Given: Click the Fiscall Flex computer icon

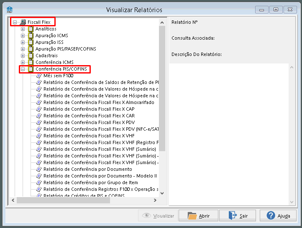Looking at the screenshot, I should coord(23,22).
